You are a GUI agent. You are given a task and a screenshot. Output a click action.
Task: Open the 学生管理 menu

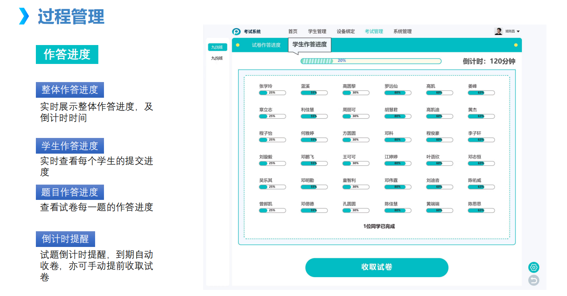coord(317,32)
